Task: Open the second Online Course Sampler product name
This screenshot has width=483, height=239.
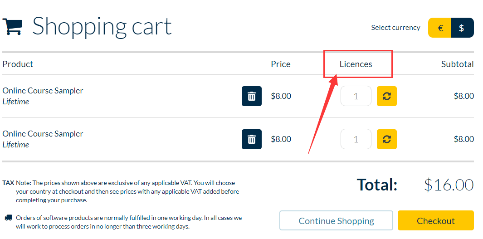Action: click(x=43, y=134)
